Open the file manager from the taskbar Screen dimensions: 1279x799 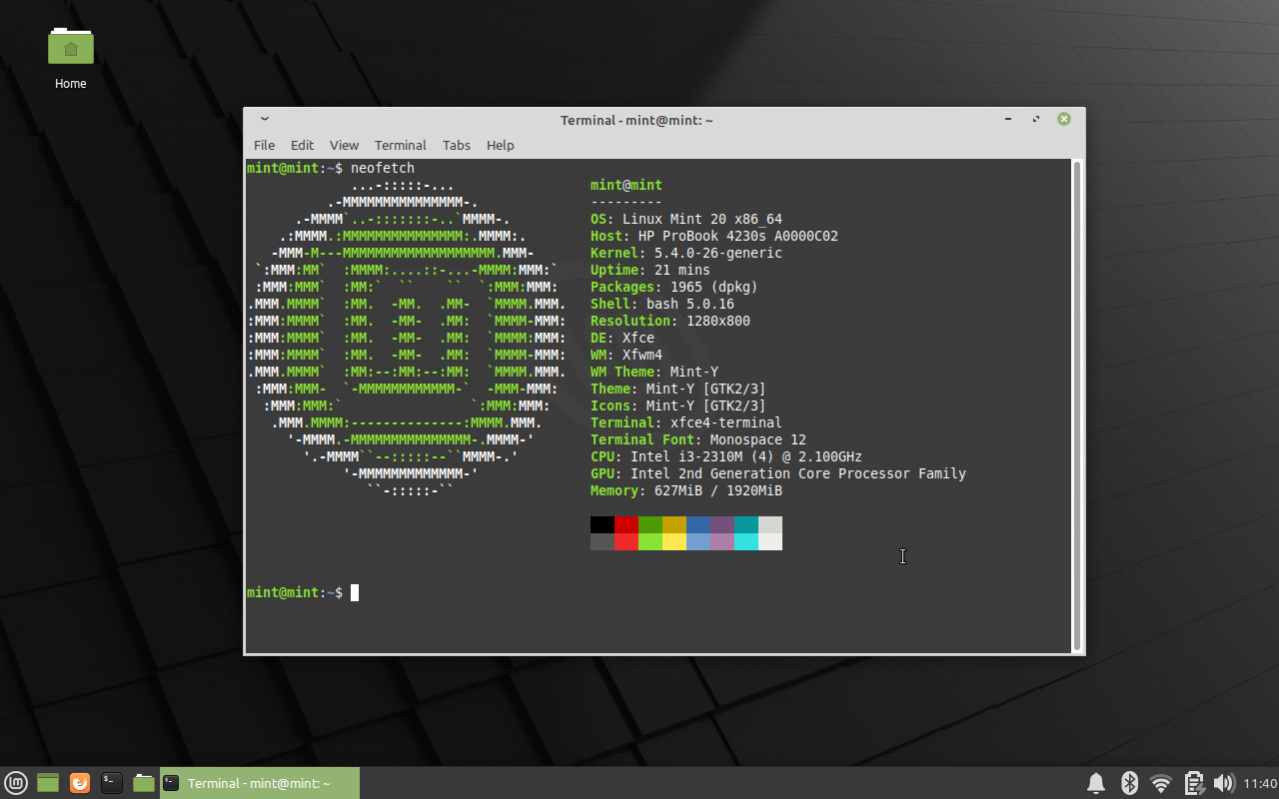pos(143,782)
